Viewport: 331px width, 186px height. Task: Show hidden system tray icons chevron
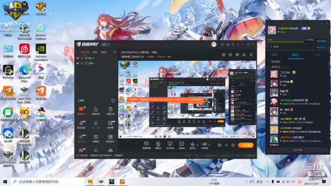267,181
